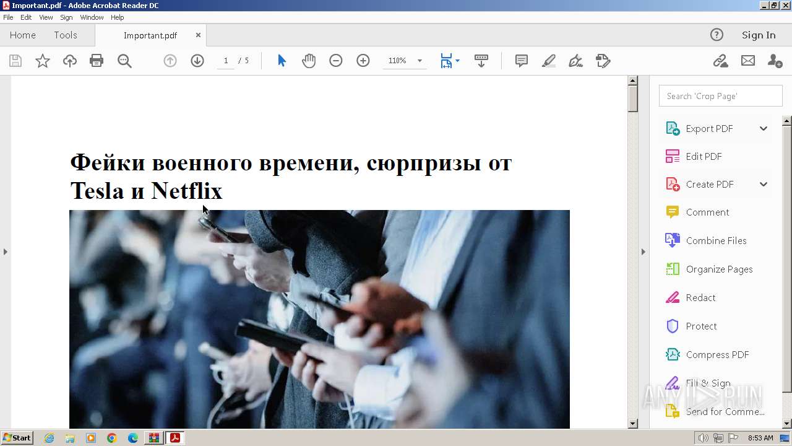Viewport: 792px width, 446px height.
Task: Open Help with the question mark icon
Action: (x=717, y=35)
